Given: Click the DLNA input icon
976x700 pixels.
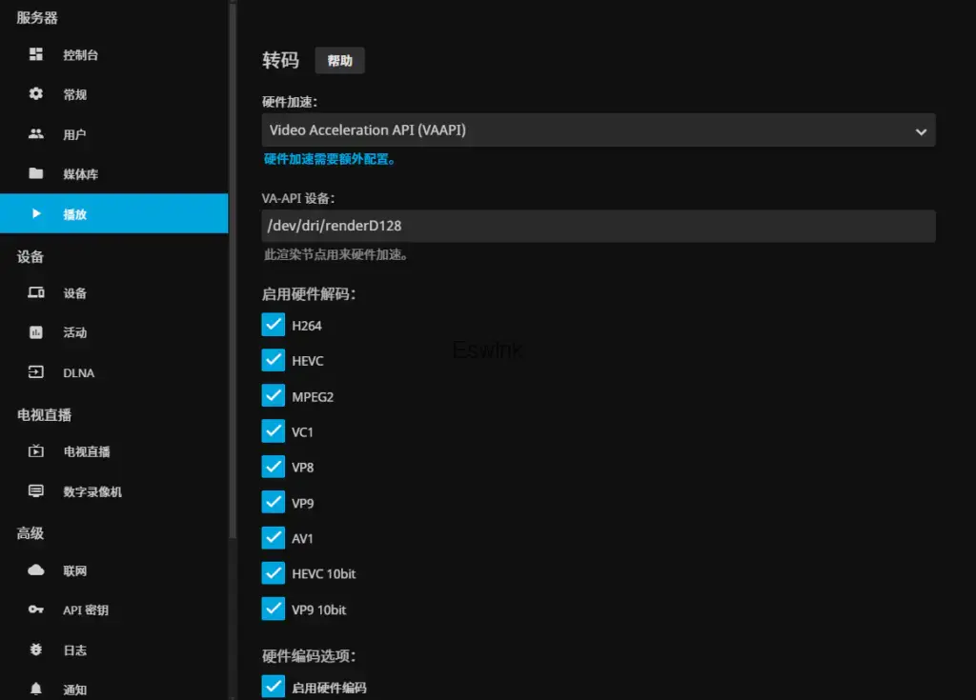Looking at the screenshot, I should click(x=36, y=372).
